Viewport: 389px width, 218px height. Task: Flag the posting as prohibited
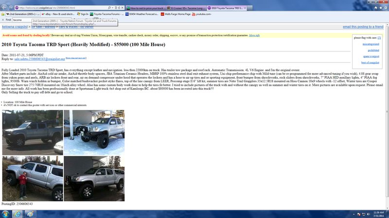[x=373, y=50]
